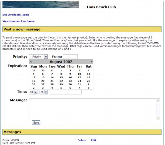This screenshot has height=145, width=165.
Task: Open the Priority dropdown
Action: coord(38,57)
